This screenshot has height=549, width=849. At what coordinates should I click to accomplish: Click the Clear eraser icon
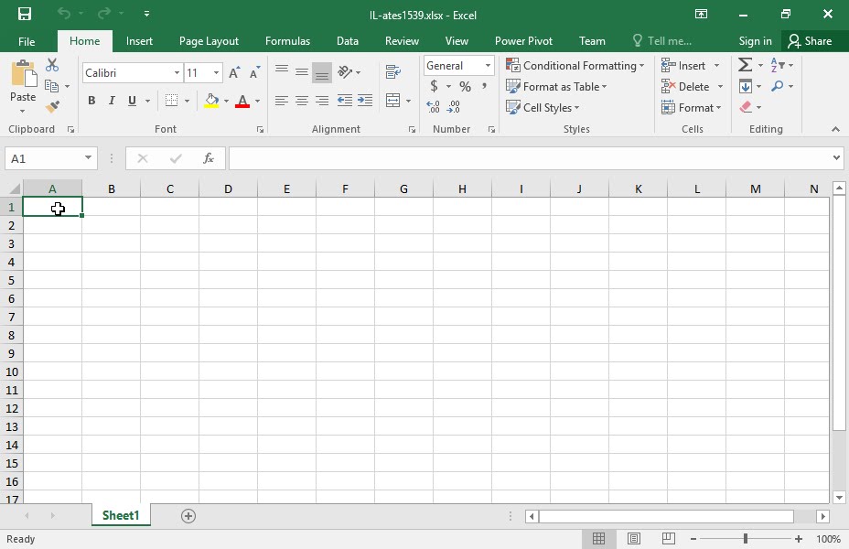click(746, 107)
